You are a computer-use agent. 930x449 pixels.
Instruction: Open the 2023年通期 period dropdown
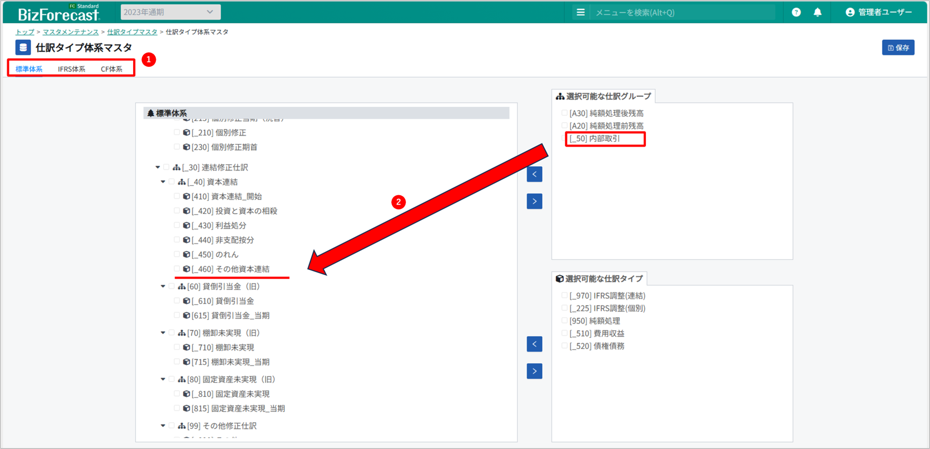tap(170, 12)
